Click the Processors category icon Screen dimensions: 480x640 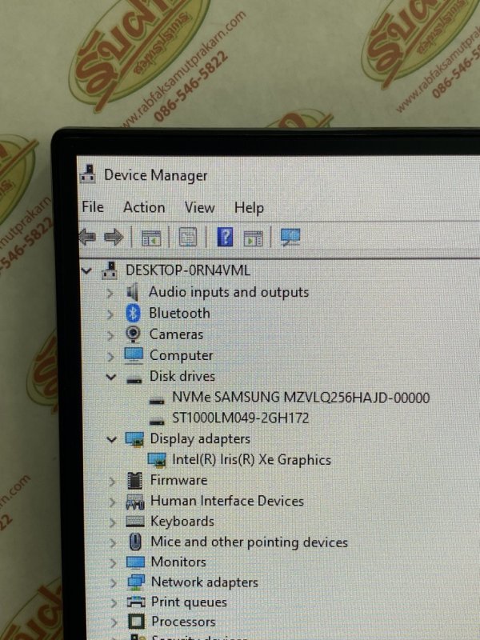pyautogui.click(x=136, y=622)
